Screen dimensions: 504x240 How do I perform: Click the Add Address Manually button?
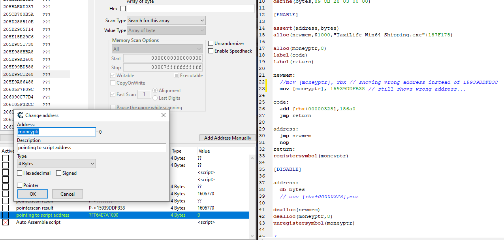click(228, 138)
